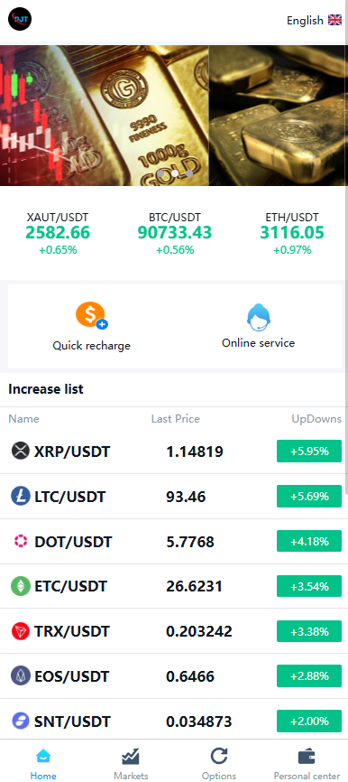Click the Quick recharge dollar icon
348x782 pixels.
92,316
